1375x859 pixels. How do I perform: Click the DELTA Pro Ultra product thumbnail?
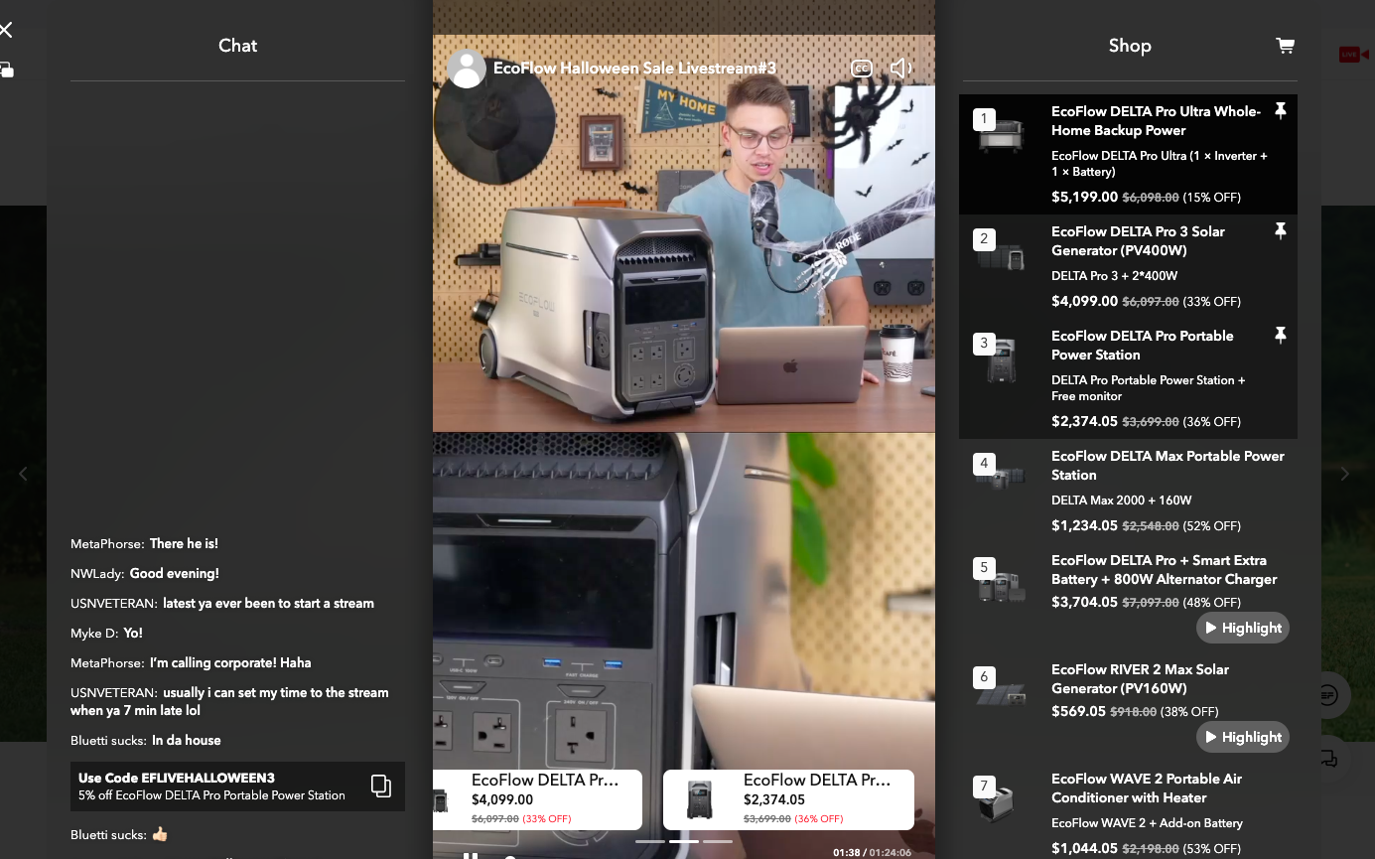[1001, 134]
